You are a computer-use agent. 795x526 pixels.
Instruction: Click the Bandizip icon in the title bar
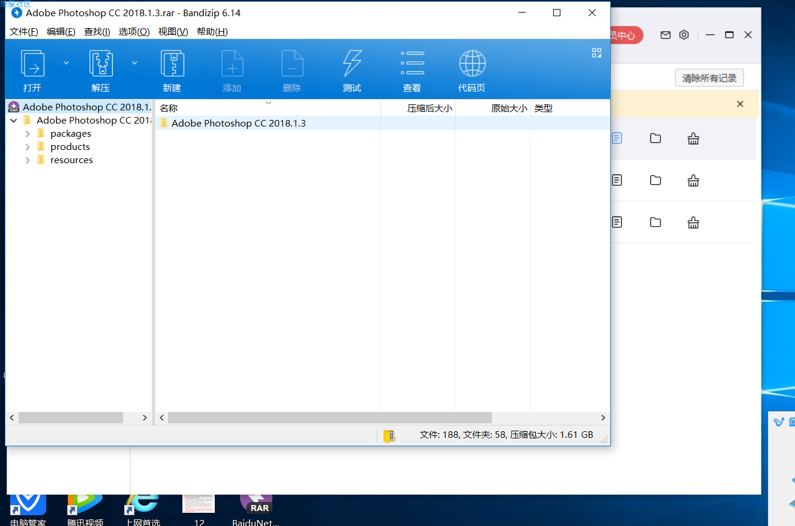17,13
